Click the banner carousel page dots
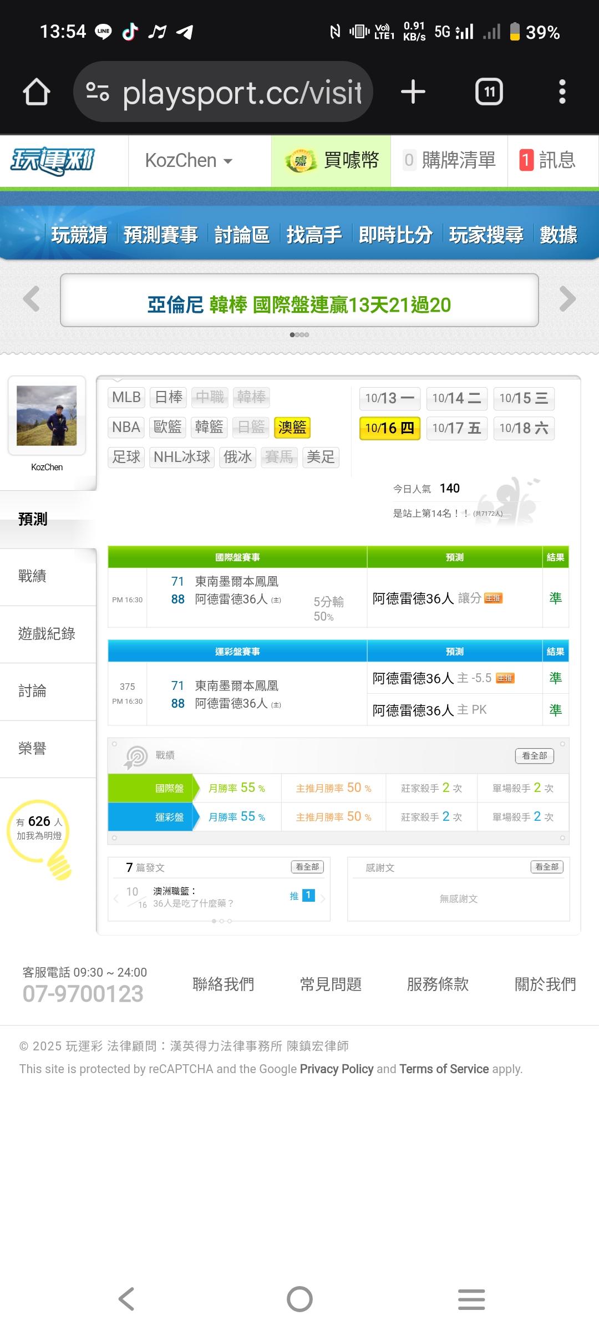 coord(299,334)
